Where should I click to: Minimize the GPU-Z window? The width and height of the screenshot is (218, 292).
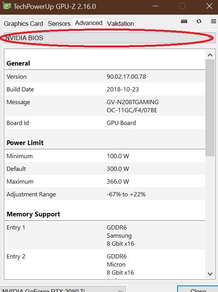click(x=155, y=6)
